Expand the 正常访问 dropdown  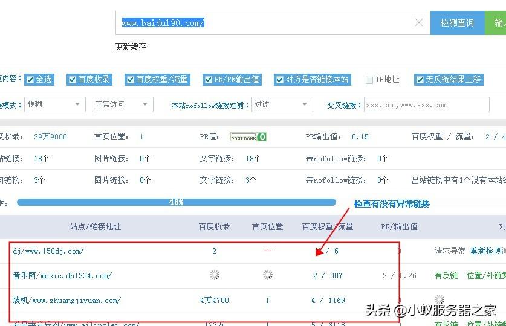[122, 104]
